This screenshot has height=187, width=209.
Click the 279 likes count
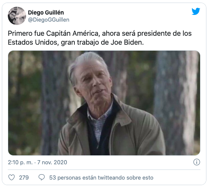pyautogui.click(x=24, y=178)
